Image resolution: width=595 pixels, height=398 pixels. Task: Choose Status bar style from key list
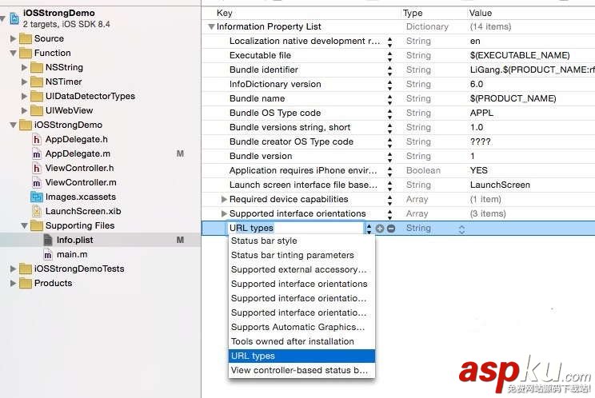point(301,241)
